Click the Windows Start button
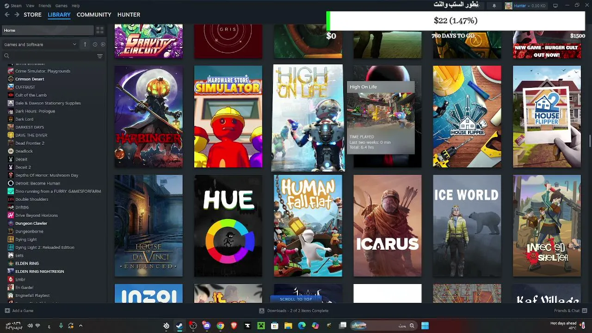 425,326
